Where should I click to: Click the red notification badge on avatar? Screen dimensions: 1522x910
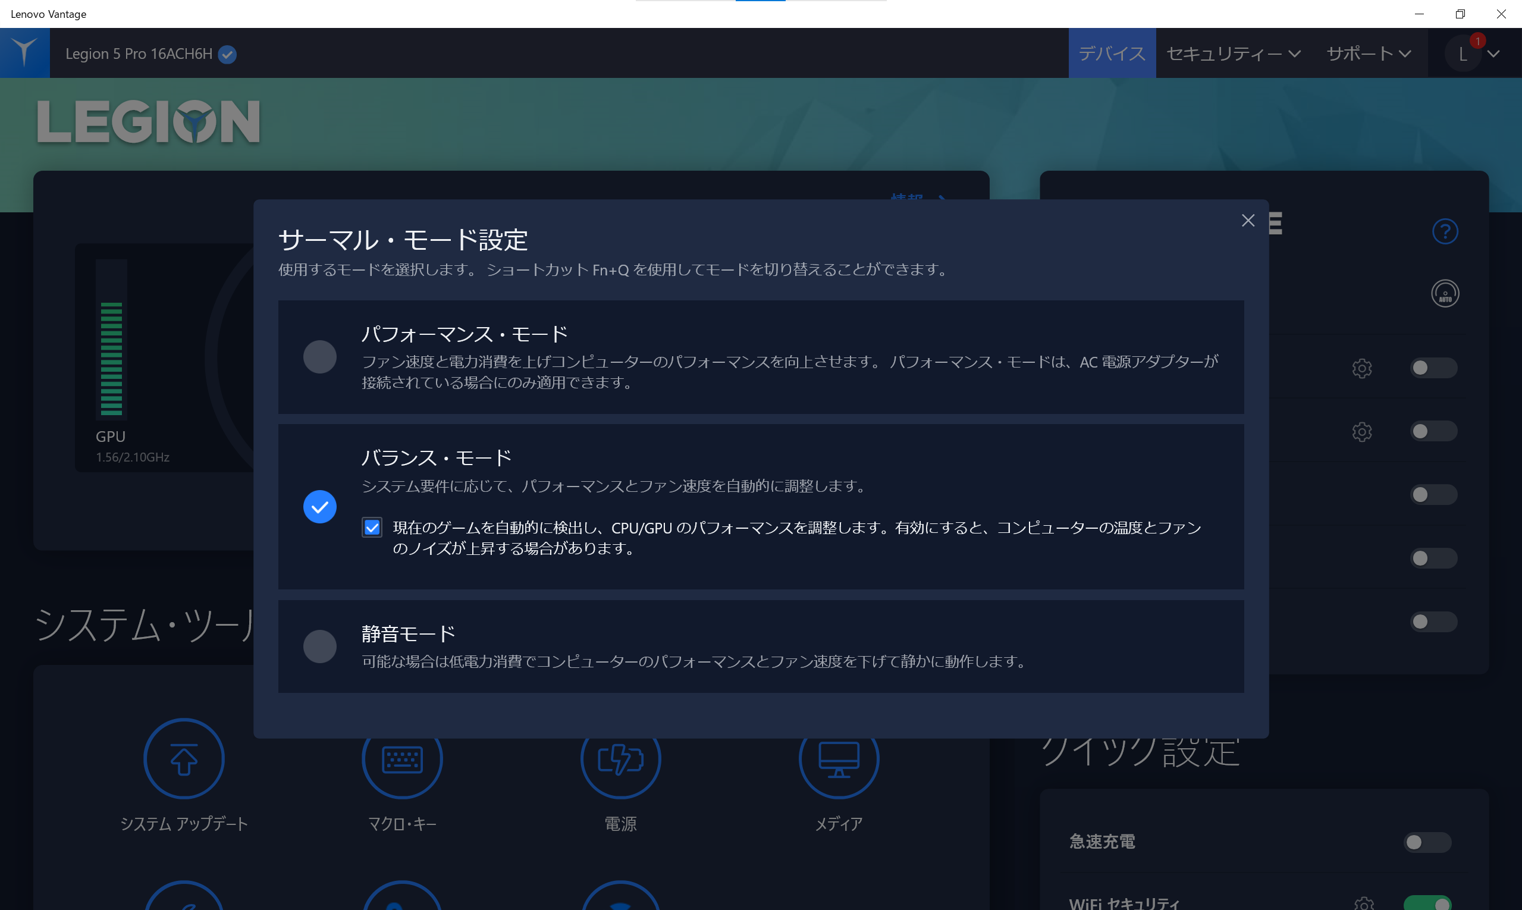pos(1477,41)
